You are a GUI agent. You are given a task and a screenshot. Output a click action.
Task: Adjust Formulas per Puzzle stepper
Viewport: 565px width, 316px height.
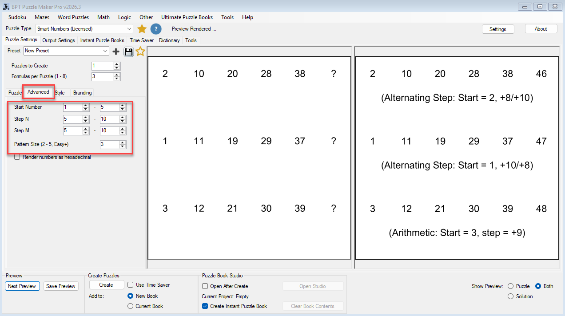117,77
